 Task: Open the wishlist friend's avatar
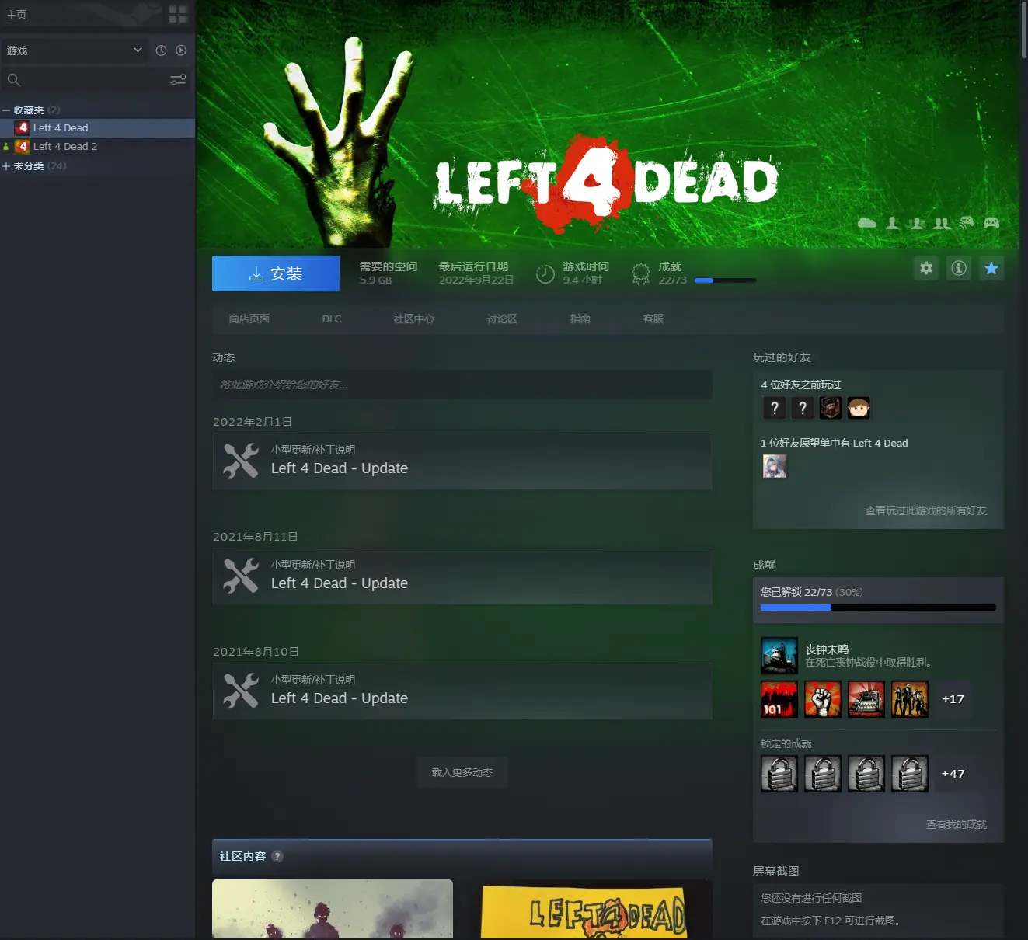click(x=775, y=466)
